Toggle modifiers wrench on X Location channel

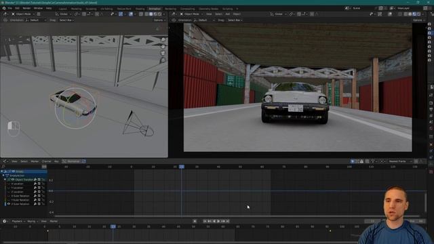point(35,184)
